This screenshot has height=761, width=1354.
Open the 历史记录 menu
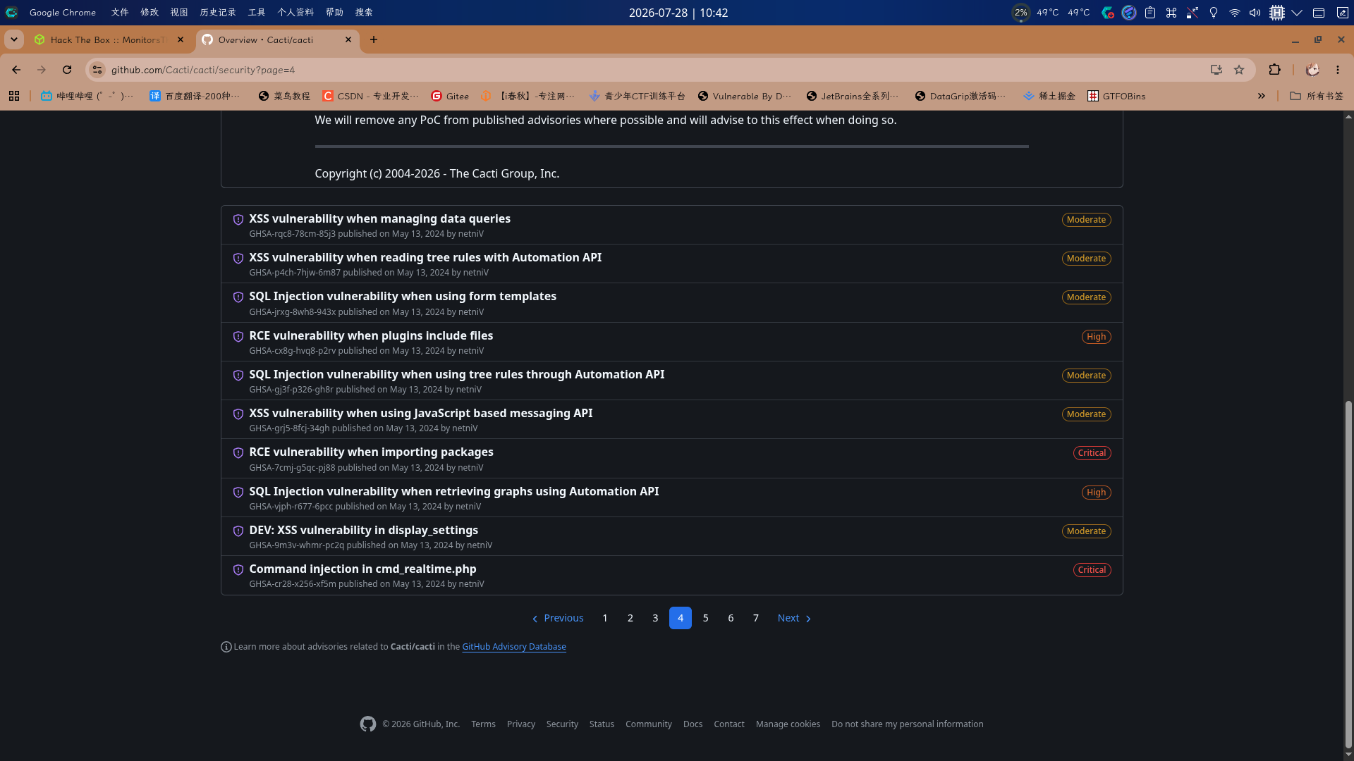[218, 13]
